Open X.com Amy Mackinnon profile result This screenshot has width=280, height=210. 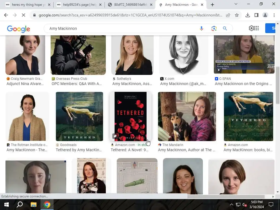[x=183, y=84]
